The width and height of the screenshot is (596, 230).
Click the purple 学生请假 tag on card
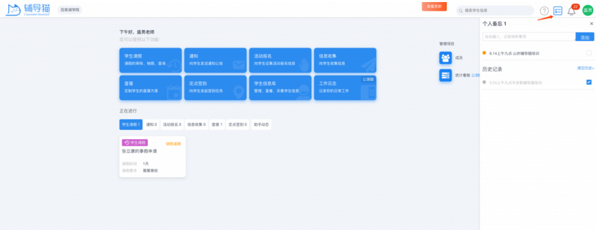pyautogui.click(x=135, y=143)
